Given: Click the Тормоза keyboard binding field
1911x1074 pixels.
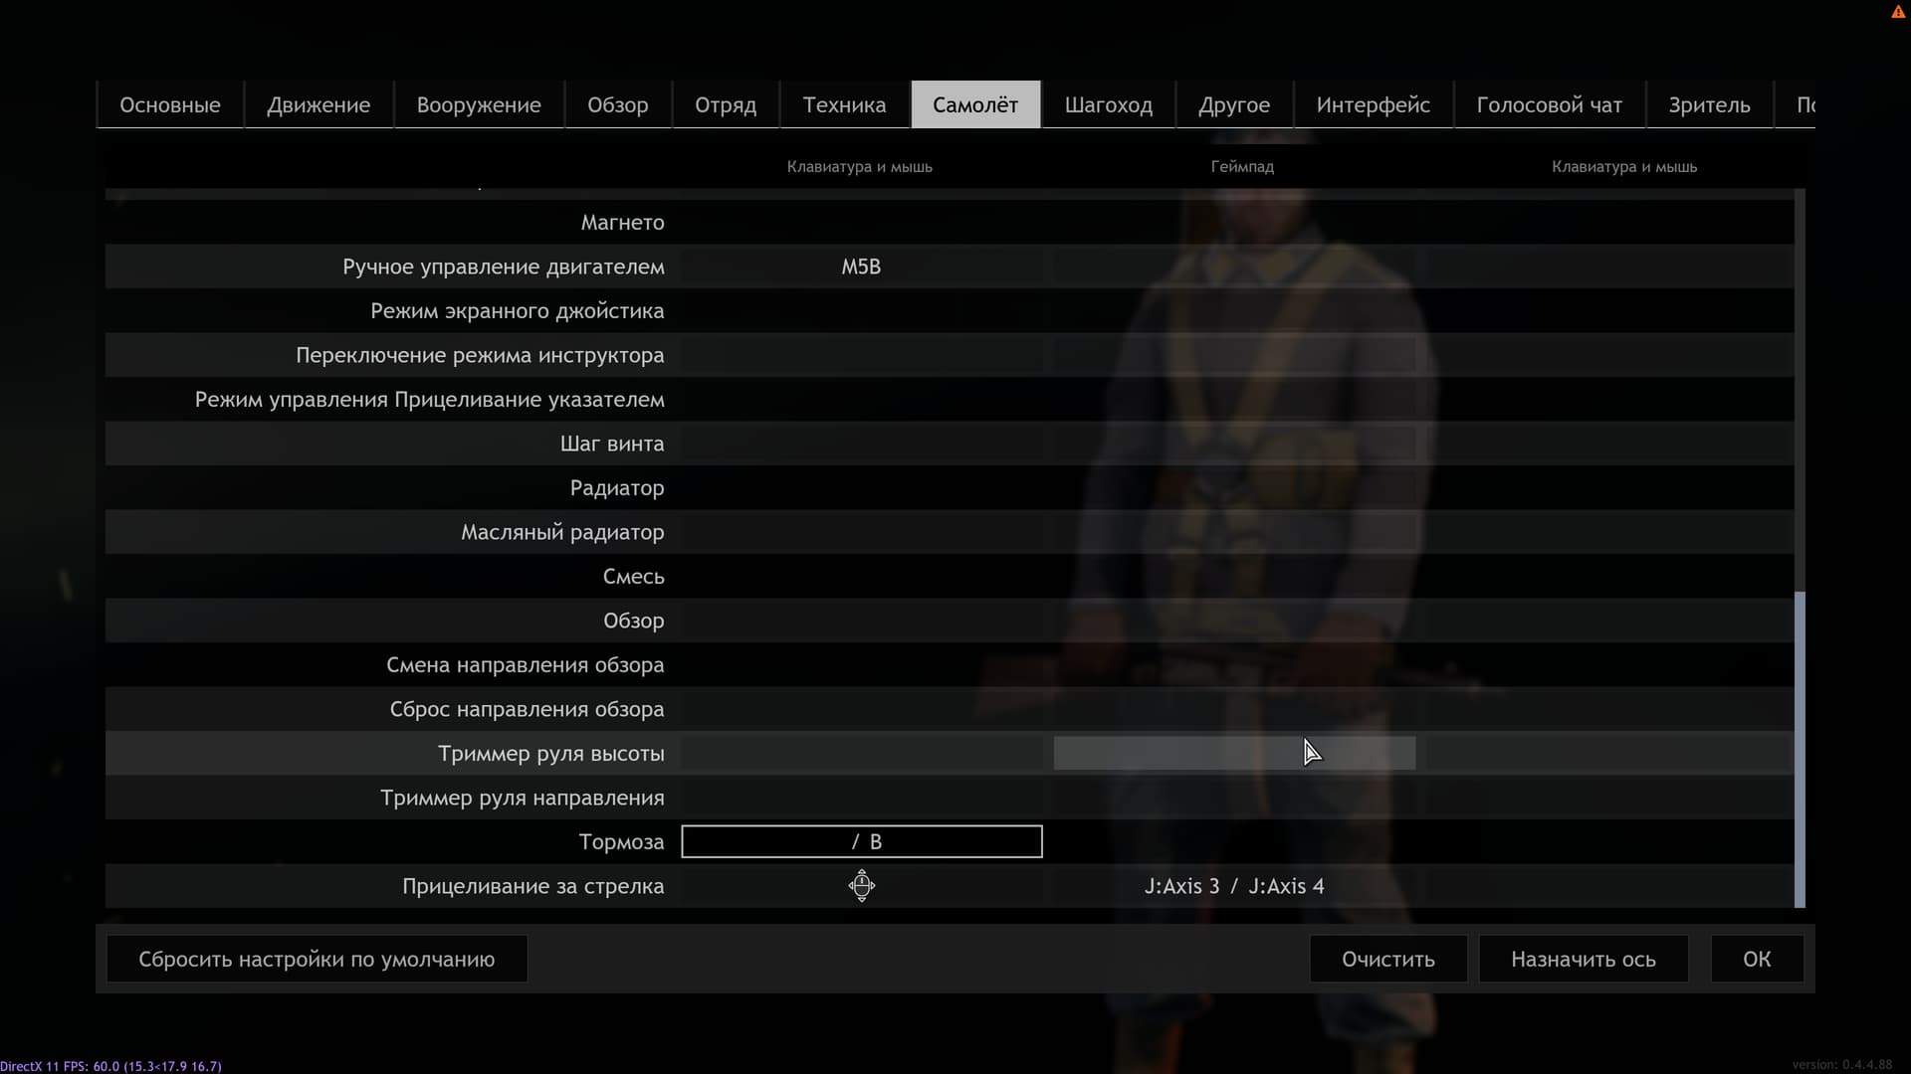Looking at the screenshot, I should coord(862,841).
